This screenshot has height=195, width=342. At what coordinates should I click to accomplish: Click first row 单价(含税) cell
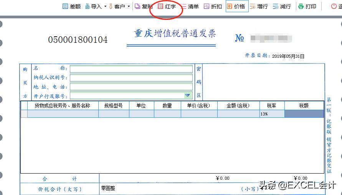(x=199, y=114)
